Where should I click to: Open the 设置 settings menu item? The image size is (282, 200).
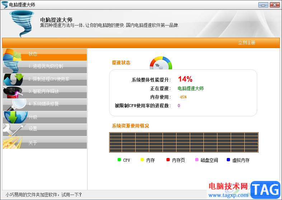click(44, 130)
